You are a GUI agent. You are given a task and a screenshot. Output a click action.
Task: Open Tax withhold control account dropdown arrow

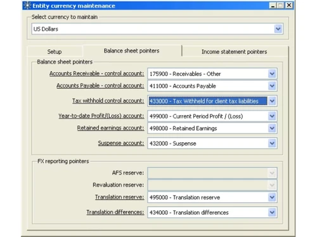click(x=272, y=101)
